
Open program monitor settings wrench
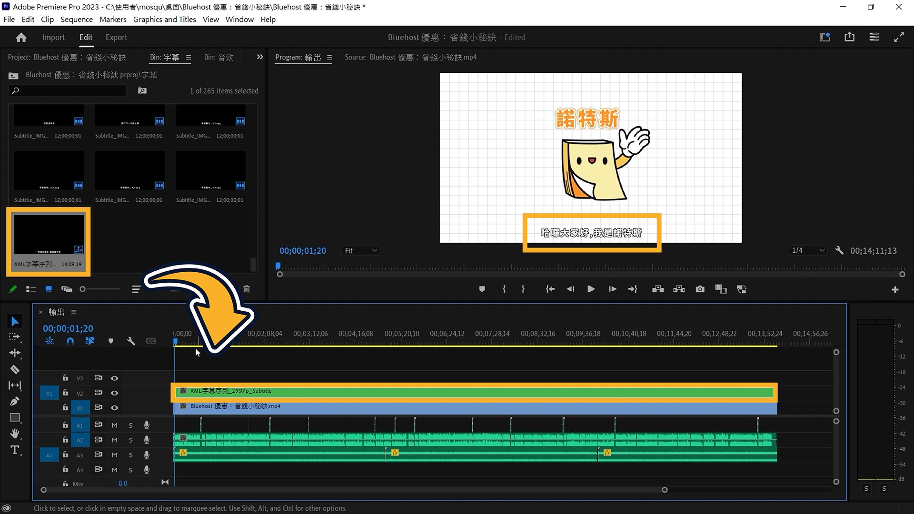[839, 250]
